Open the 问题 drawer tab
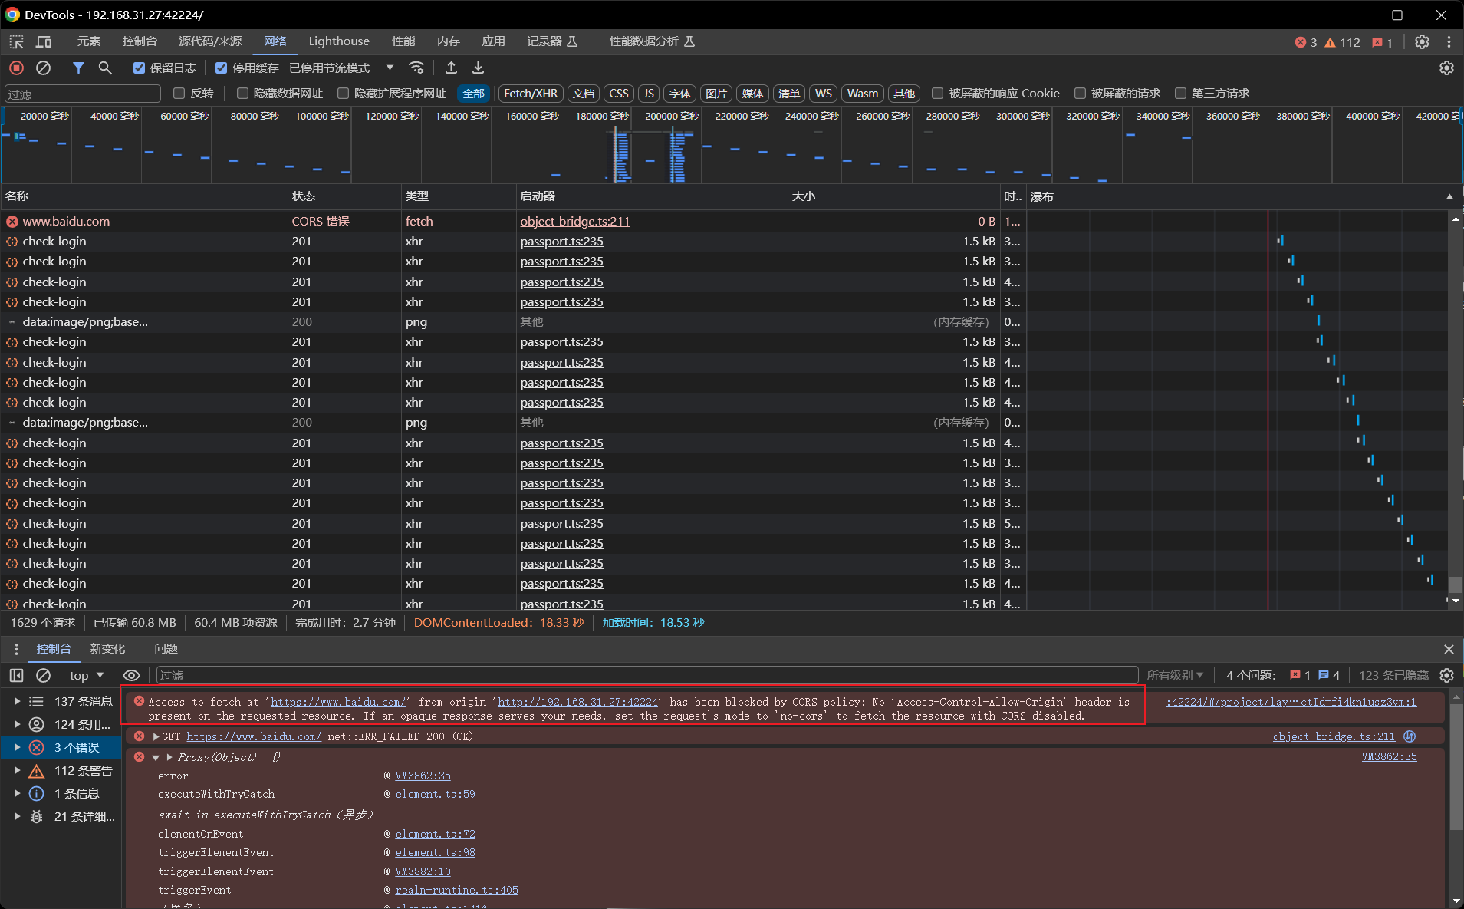This screenshot has height=909, width=1464. [x=166, y=649]
